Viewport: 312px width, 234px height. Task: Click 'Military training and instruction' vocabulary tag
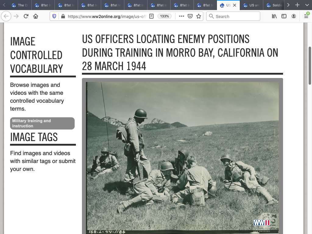click(42, 123)
